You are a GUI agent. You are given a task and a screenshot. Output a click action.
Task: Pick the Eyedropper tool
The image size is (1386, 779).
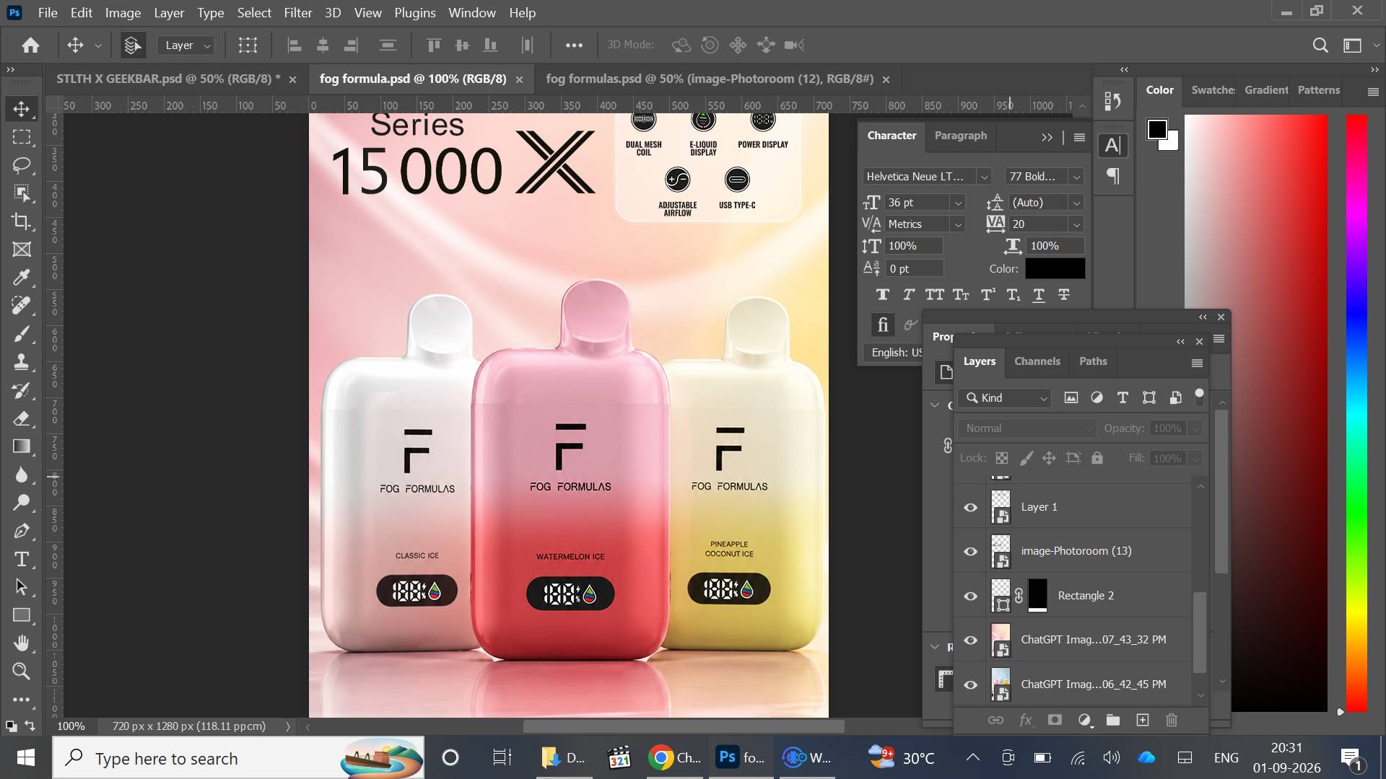22,278
